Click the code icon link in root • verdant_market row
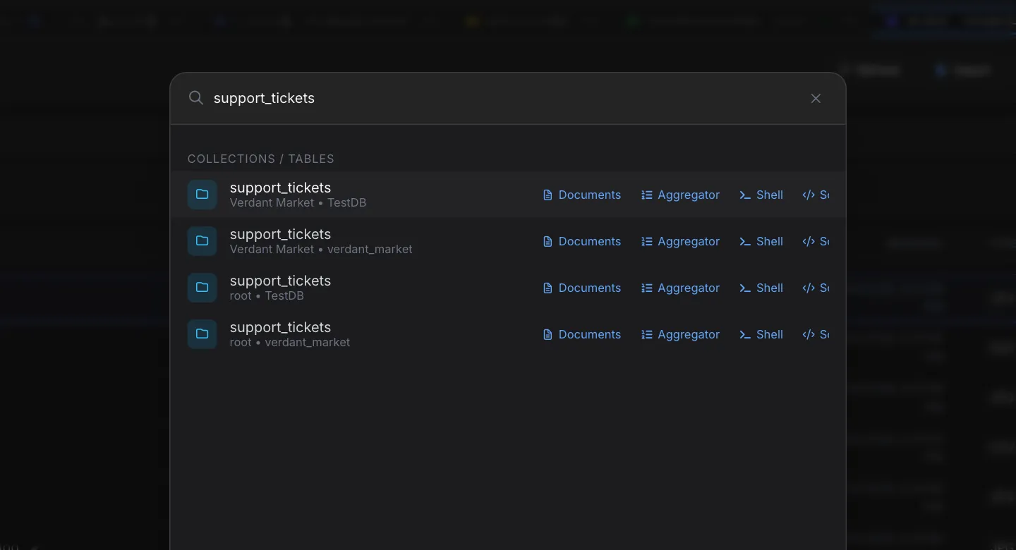Viewport: 1016px width, 550px height. coord(816,334)
